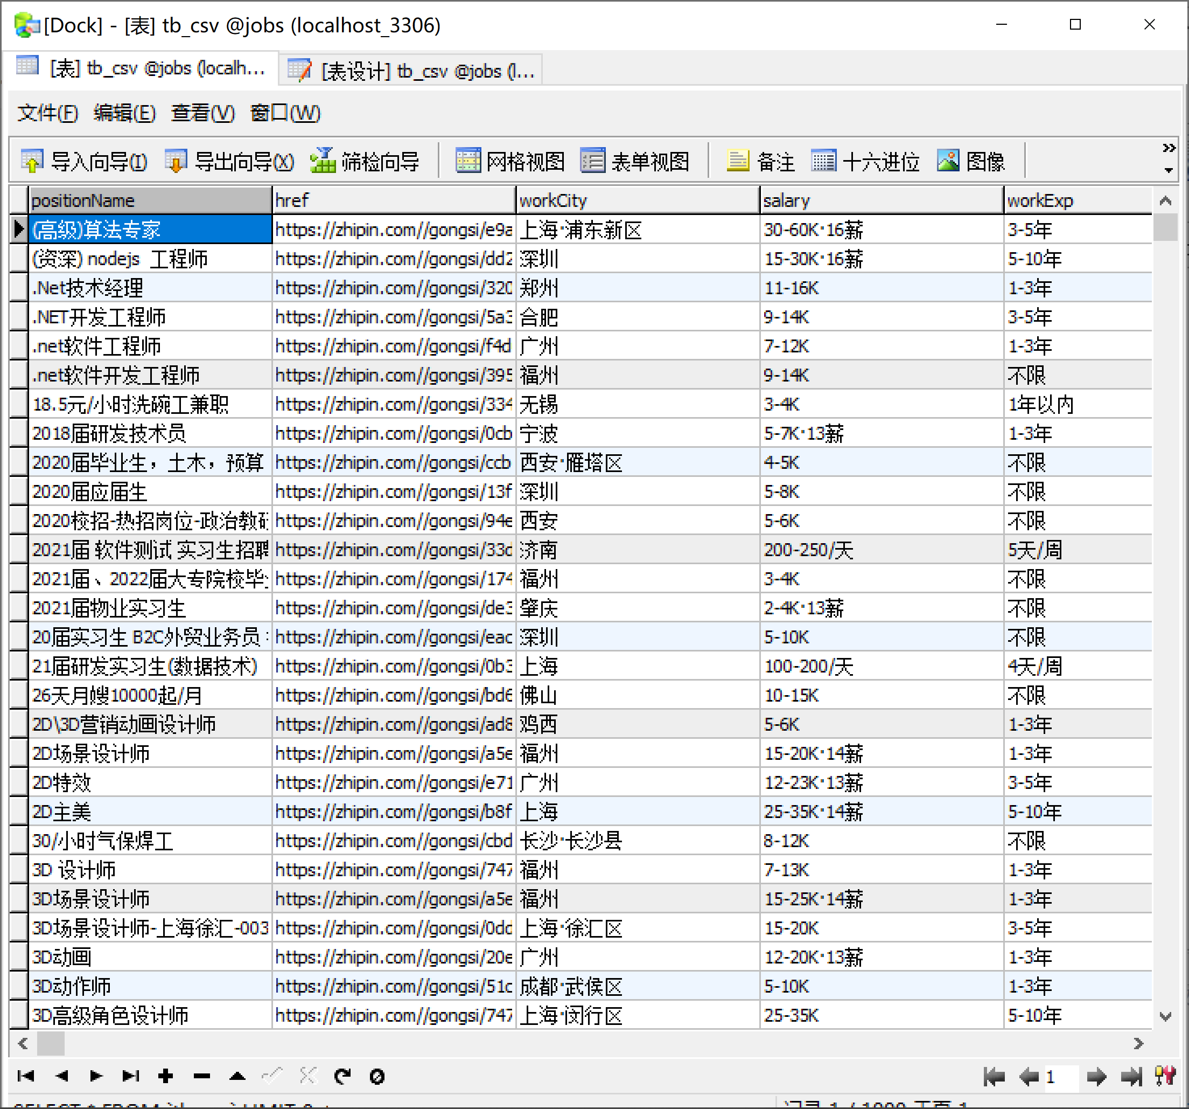Viewport: 1189px width, 1109px height.
Task: View cell data as Hexadecimal (十六进位)
Action: pyautogui.click(x=865, y=160)
